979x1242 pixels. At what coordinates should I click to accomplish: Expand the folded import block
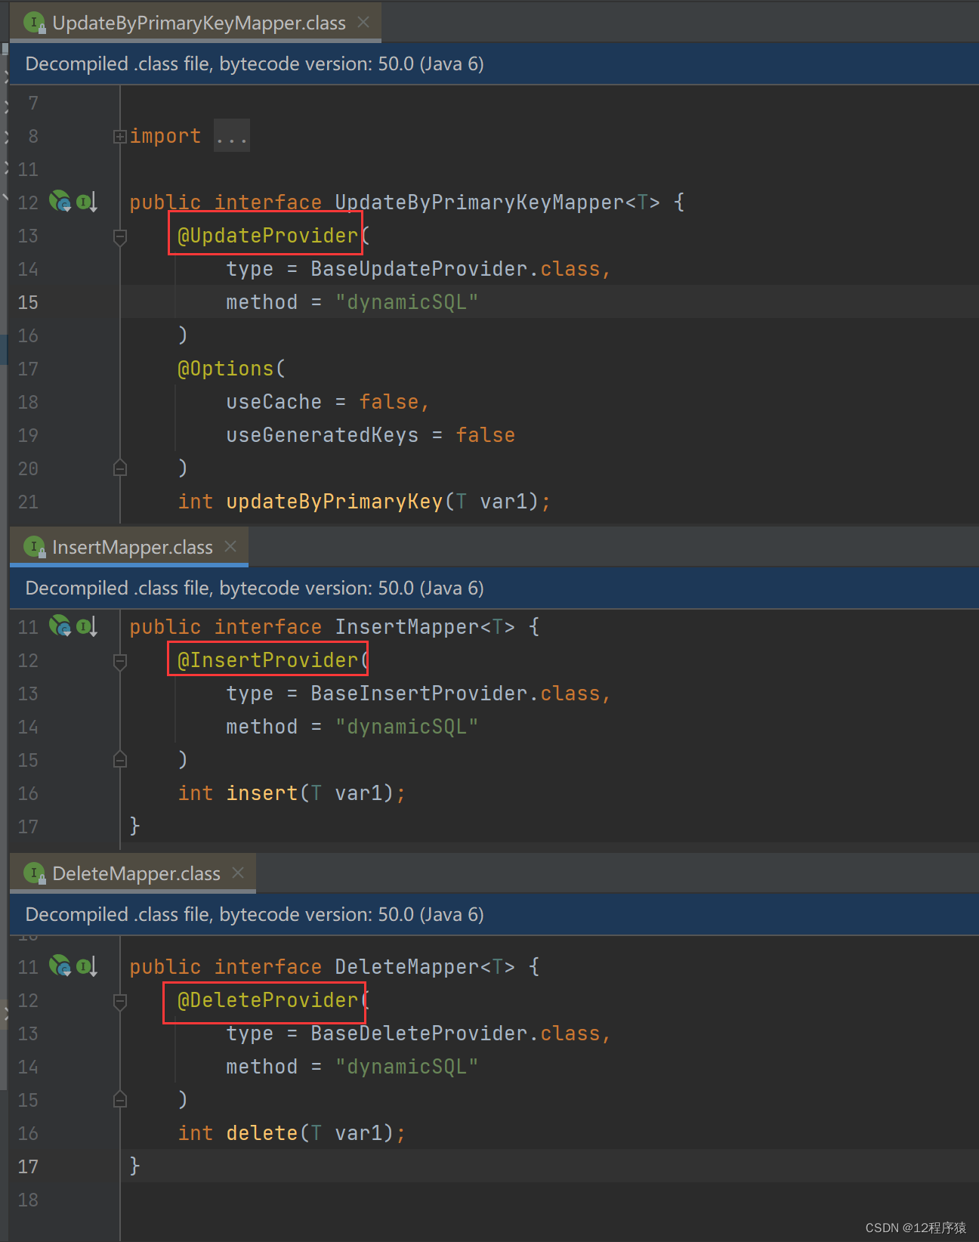click(x=119, y=137)
